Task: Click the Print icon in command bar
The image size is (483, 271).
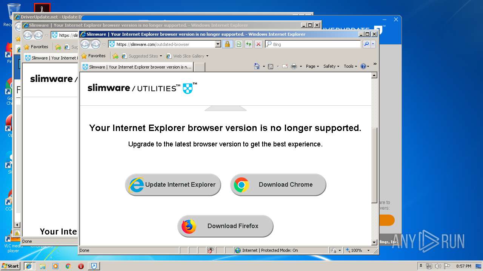Action: click(294, 66)
